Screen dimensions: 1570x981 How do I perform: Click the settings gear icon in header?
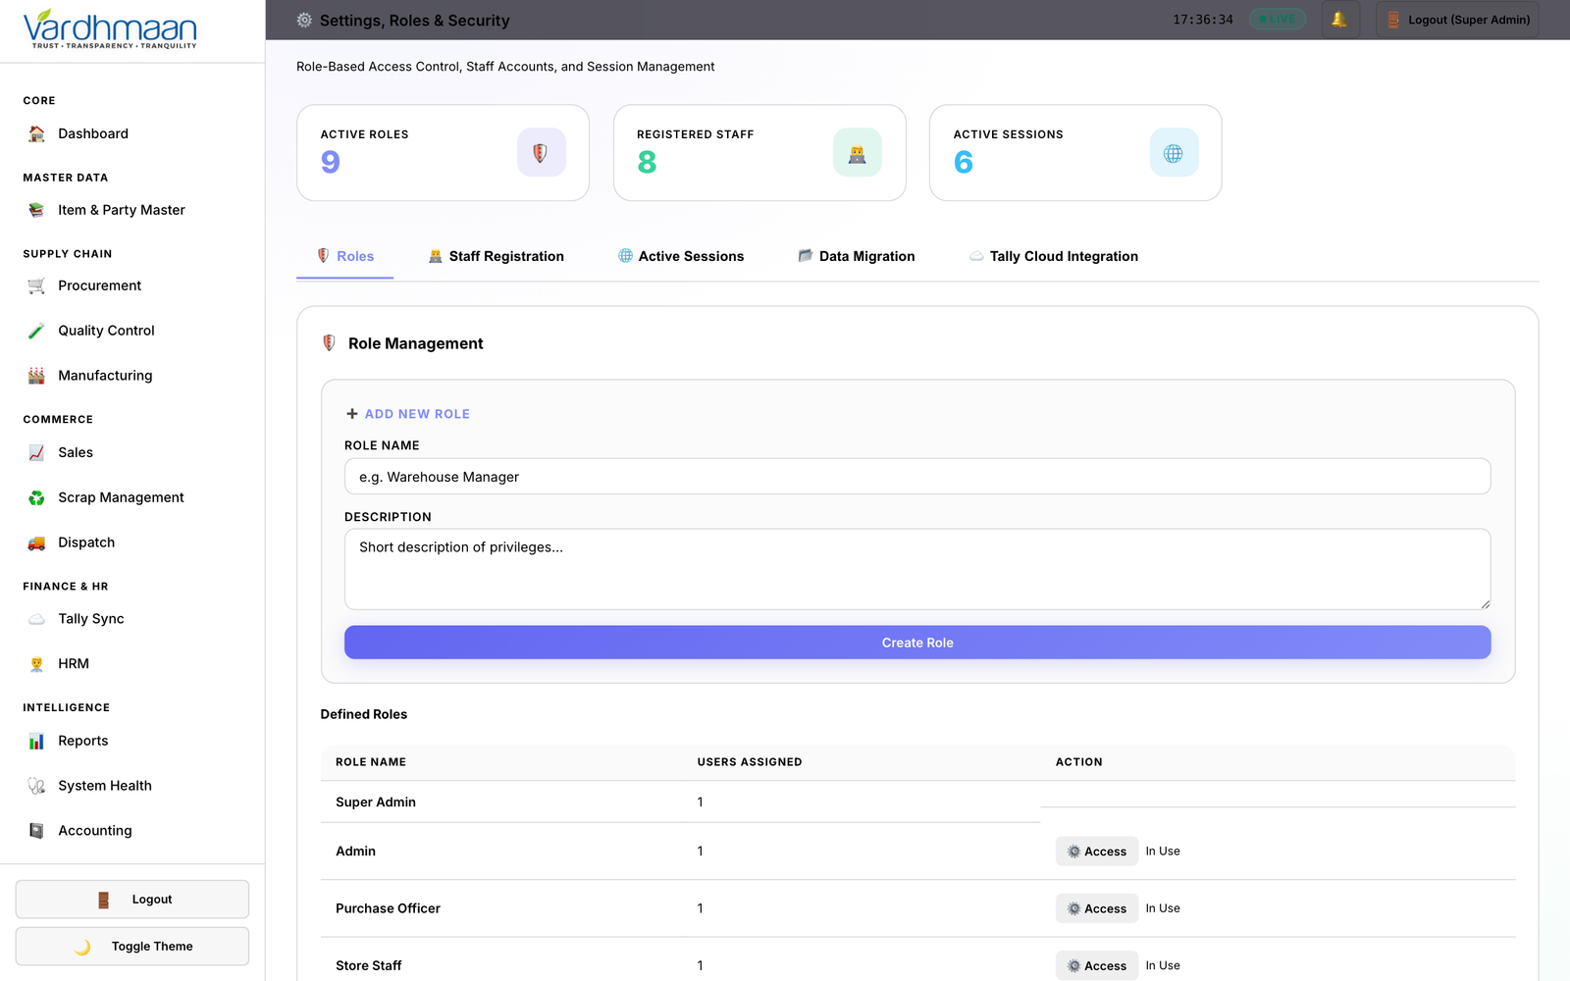tap(304, 20)
